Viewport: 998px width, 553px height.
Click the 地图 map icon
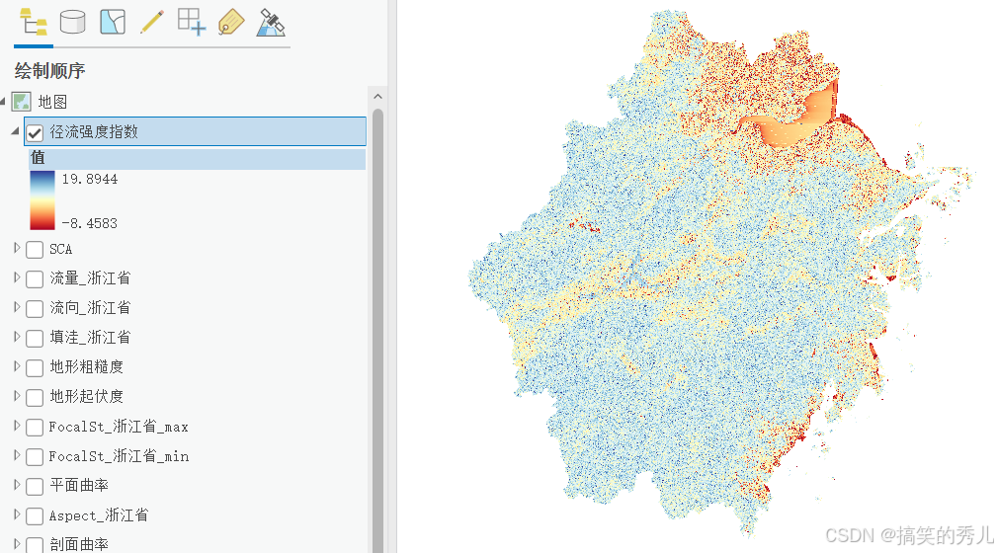click(22, 102)
